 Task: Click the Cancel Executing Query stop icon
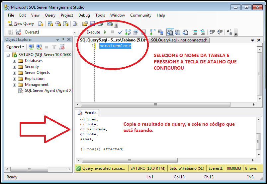[x=112, y=32]
